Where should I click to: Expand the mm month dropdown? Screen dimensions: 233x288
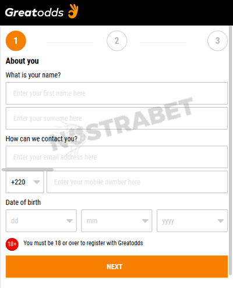pos(116,221)
